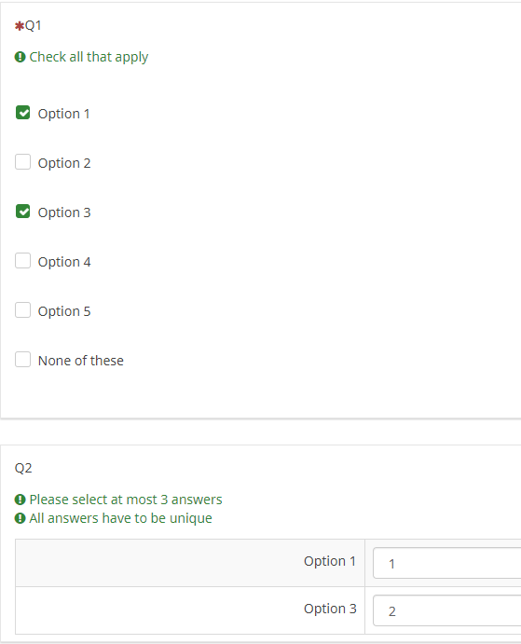521x644 pixels.
Task: Select the None of these checkbox
Action: click(22, 360)
